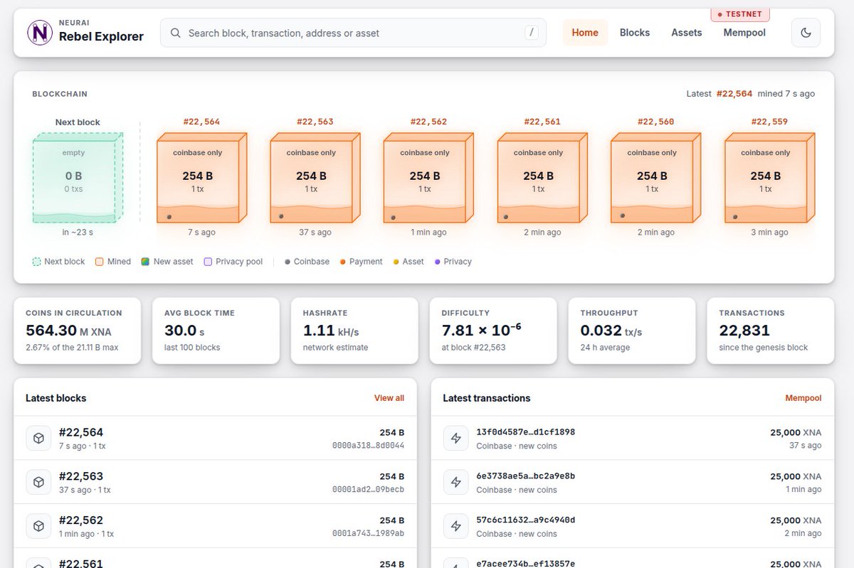This screenshot has height=568, width=854.
Task: Click the Transactions stat card
Action: tap(770, 331)
